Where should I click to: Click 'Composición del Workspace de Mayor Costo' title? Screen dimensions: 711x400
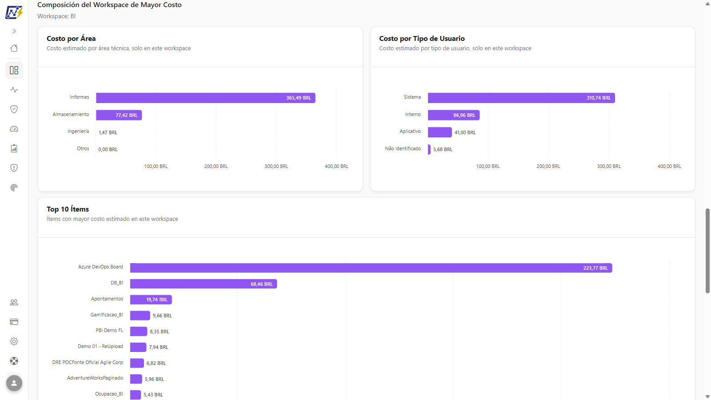click(x=109, y=5)
